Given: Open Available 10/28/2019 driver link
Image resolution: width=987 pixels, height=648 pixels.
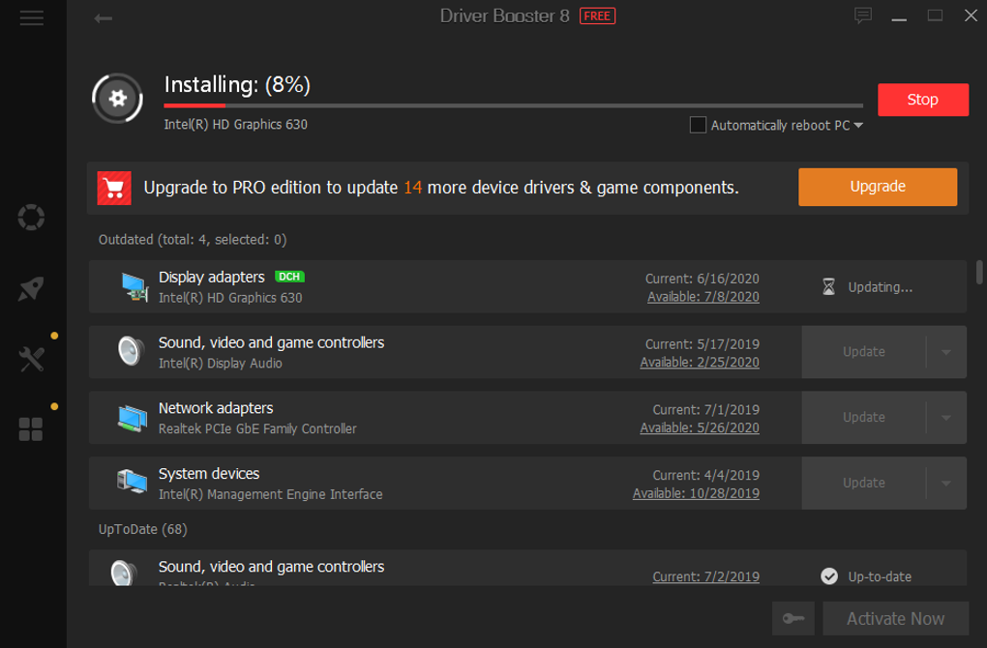Looking at the screenshot, I should (696, 493).
